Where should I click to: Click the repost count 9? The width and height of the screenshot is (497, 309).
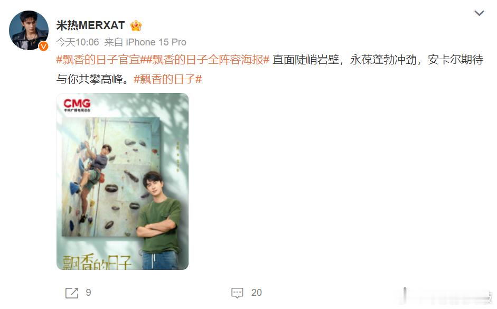tap(88, 293)
